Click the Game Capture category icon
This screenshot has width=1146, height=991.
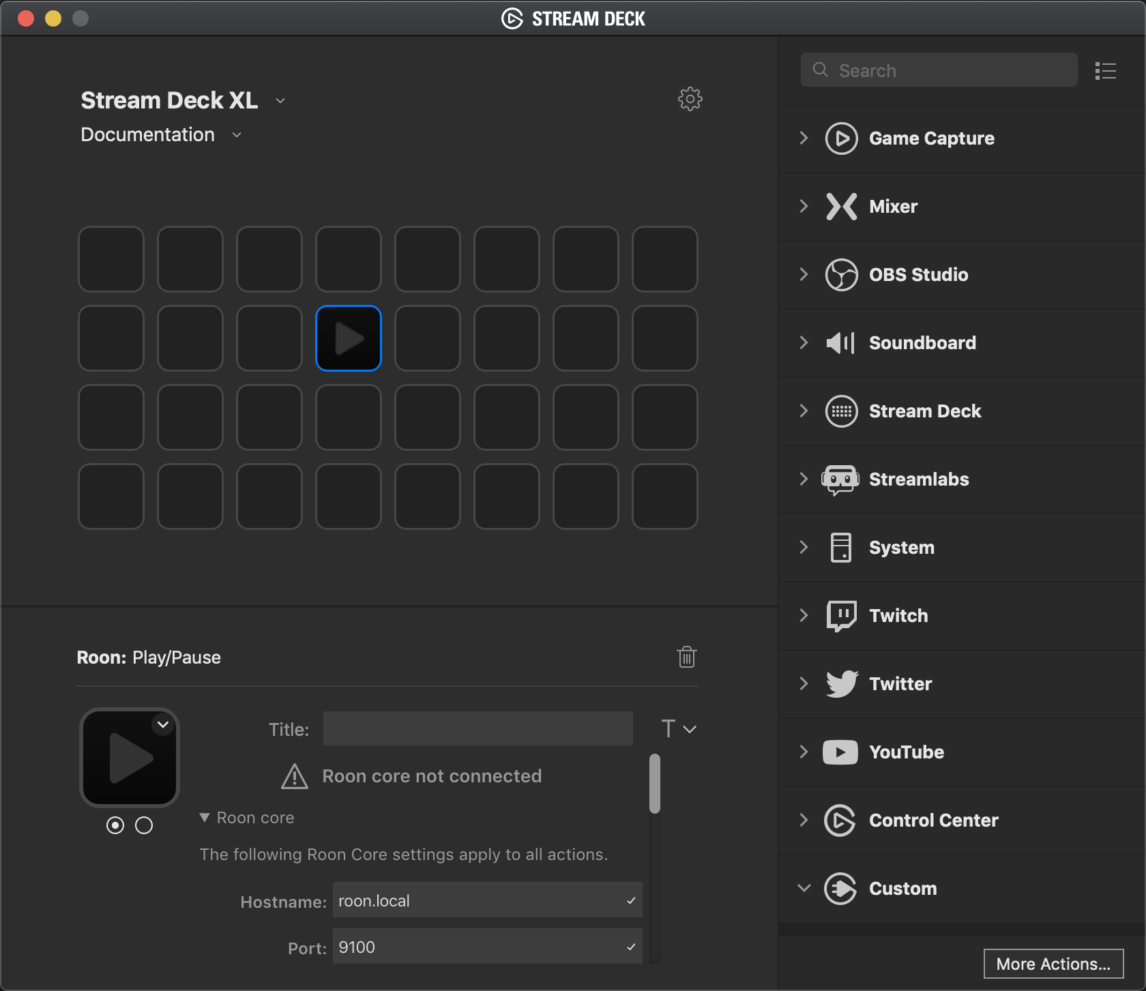[x=841, y=138]
